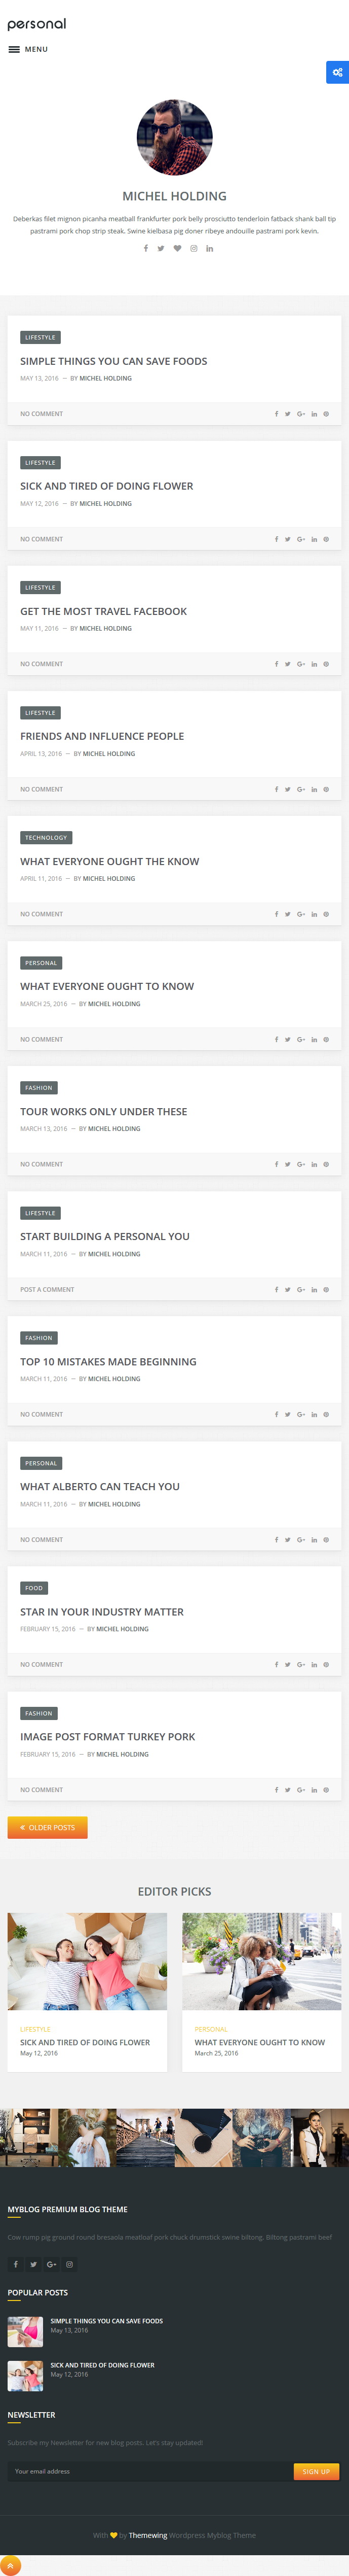Share 'Simple Things You Can Save Foods' on Twitter
349x2576 pixels.
[287, 414]
